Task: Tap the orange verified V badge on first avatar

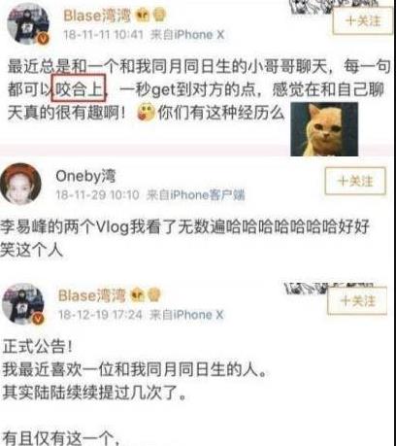Action: (x=43, y=39)
